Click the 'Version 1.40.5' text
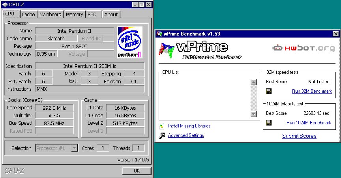Image resolution: width=341 pixels, height=178 pixels. point(133,160)
